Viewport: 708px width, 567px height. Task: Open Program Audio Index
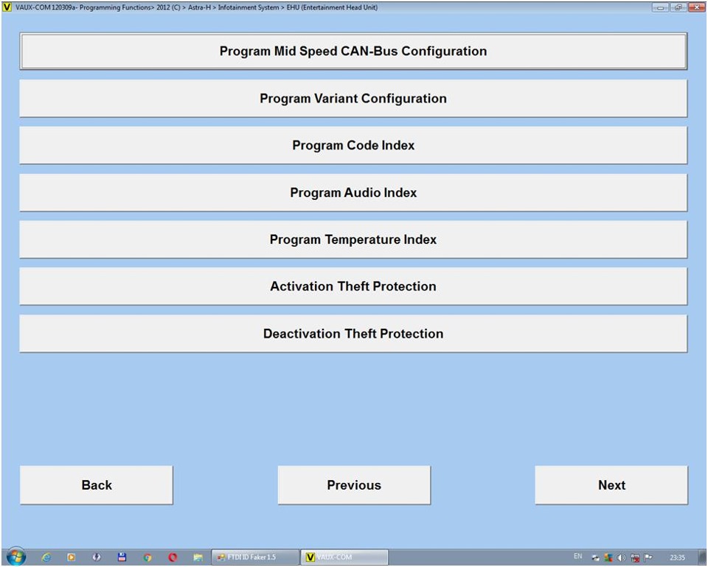353,192
